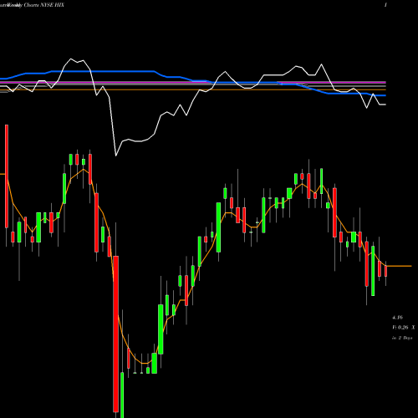
Task: Click the '4.16' price value
Action: (397, 318)
